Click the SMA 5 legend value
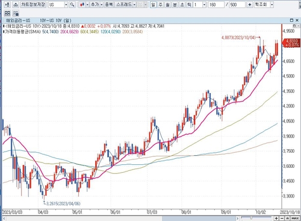301x221 pixels. 51,31
